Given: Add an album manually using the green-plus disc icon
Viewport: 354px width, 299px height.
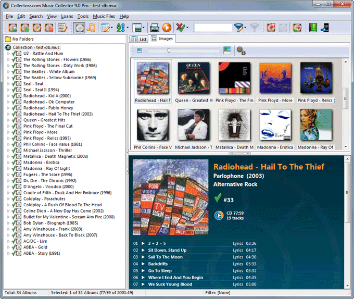Looking at the screenshot, I should 25,28.
